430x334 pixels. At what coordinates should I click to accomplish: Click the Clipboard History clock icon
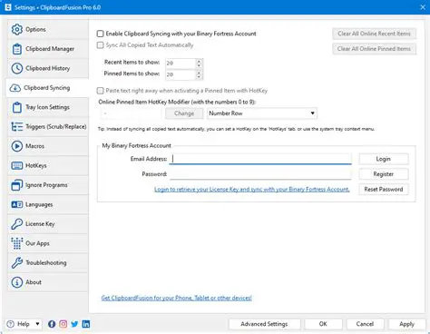[x=17, y=68]
